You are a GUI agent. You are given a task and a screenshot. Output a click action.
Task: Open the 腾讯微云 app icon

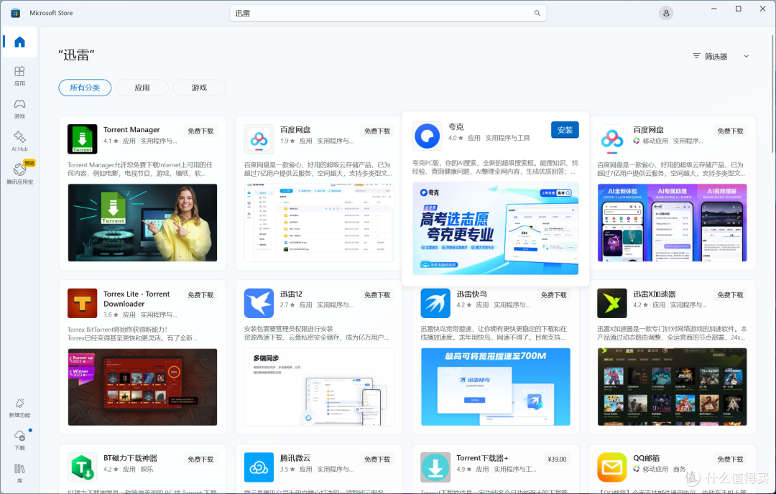(259, 467)
